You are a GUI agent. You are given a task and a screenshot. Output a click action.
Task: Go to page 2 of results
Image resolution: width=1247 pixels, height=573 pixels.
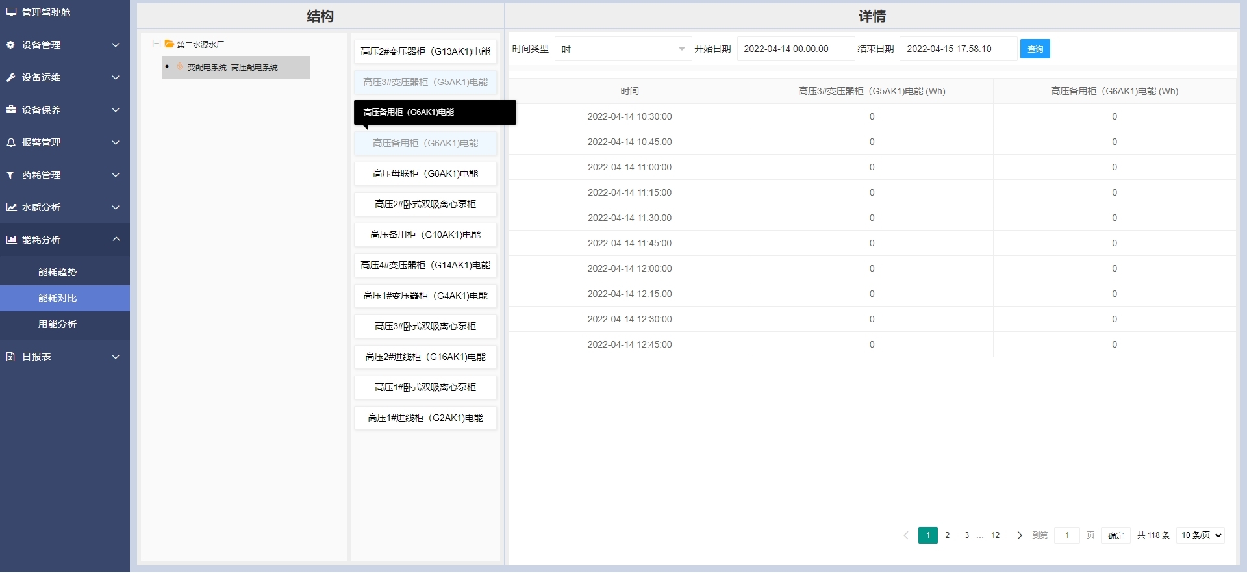click(947, 535)
